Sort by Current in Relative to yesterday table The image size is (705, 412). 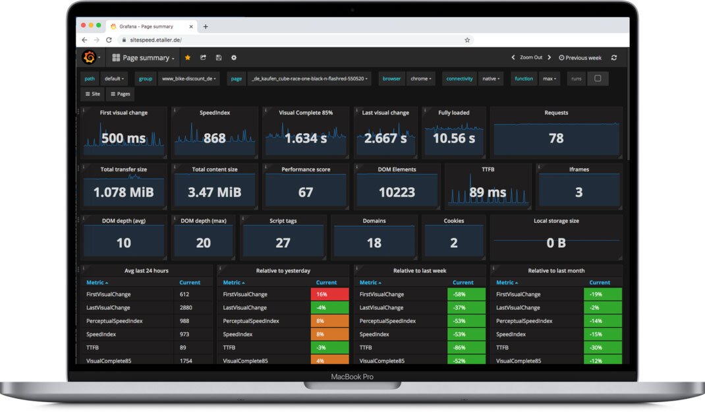tap(327, 282)
